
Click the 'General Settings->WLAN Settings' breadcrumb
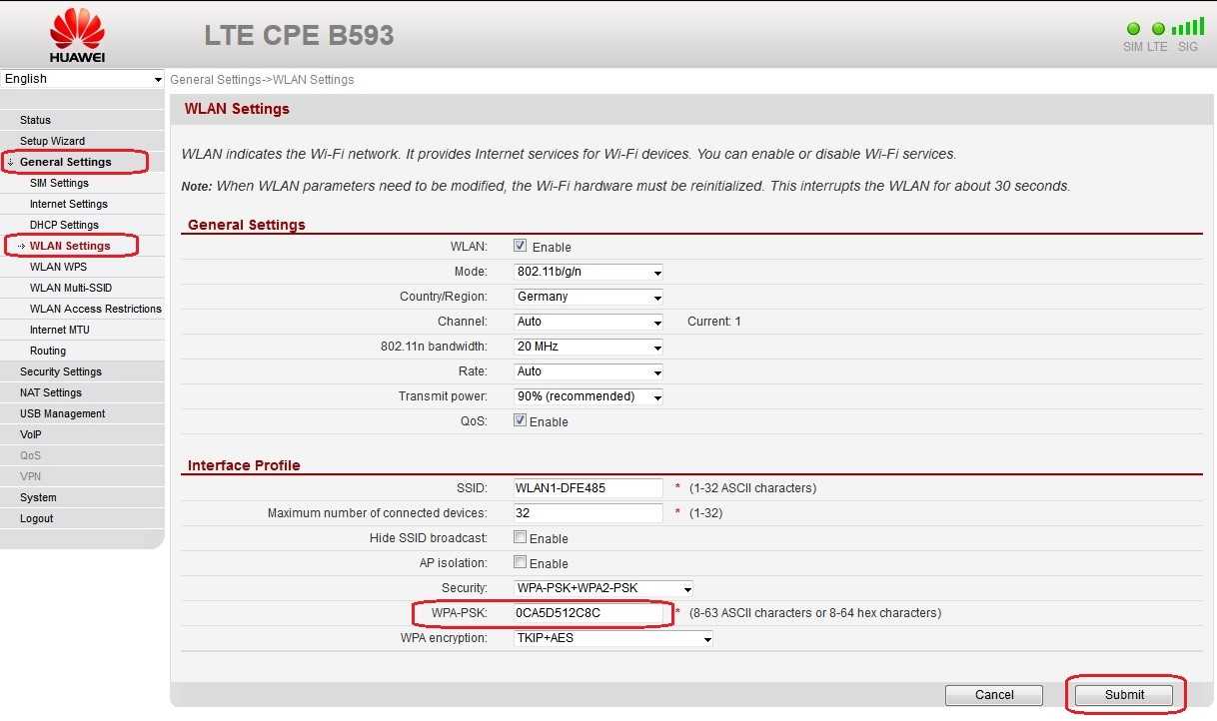[262, 80]
